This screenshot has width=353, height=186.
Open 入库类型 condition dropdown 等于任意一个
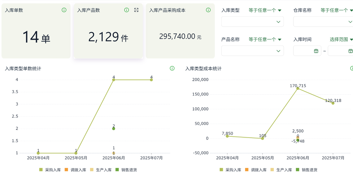point(265,10)
